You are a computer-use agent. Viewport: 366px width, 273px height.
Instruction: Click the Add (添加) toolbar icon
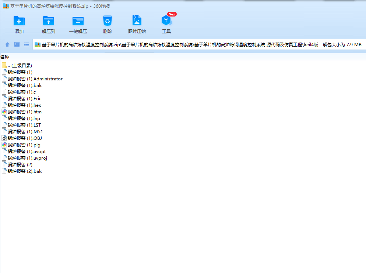tap(19, 21)
